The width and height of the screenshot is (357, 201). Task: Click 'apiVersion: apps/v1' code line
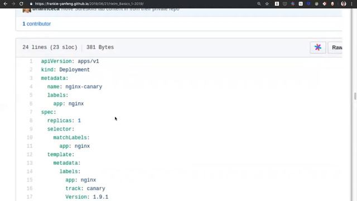pyautogui.click(x=70, y=61)
